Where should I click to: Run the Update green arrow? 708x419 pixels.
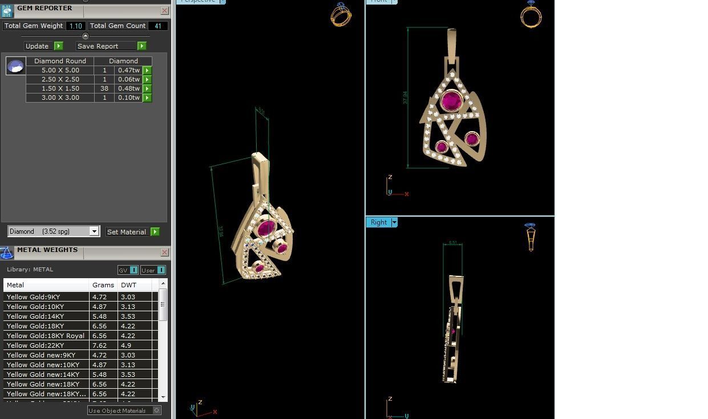point(58,46)
